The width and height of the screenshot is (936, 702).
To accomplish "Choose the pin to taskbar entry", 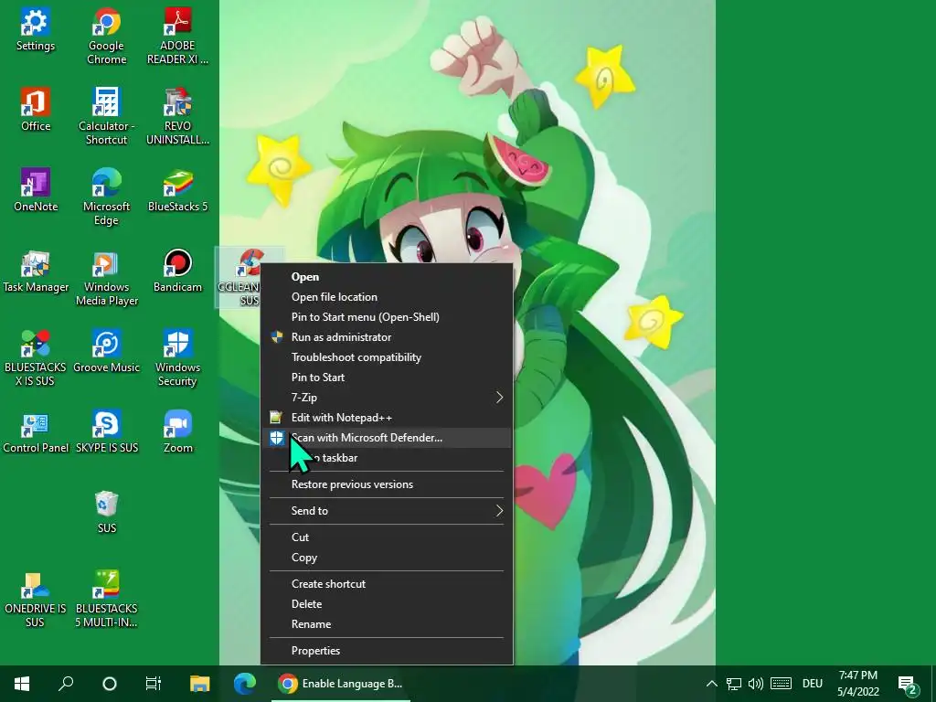I will point(387,458).
